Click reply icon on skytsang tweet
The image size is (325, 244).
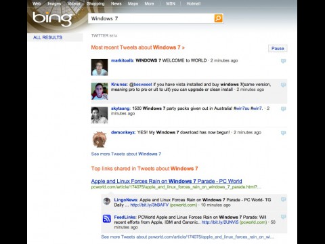point(283,109)
